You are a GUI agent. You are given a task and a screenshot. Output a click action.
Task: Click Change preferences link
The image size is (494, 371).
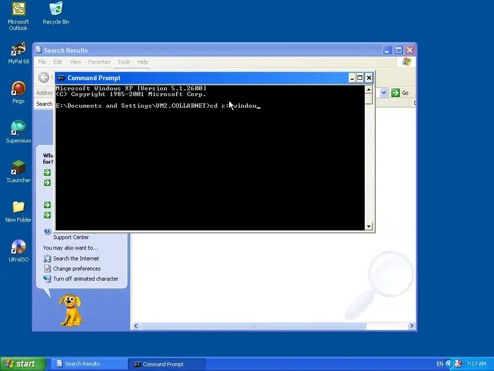pyautogui.click(x=77, y=269)
